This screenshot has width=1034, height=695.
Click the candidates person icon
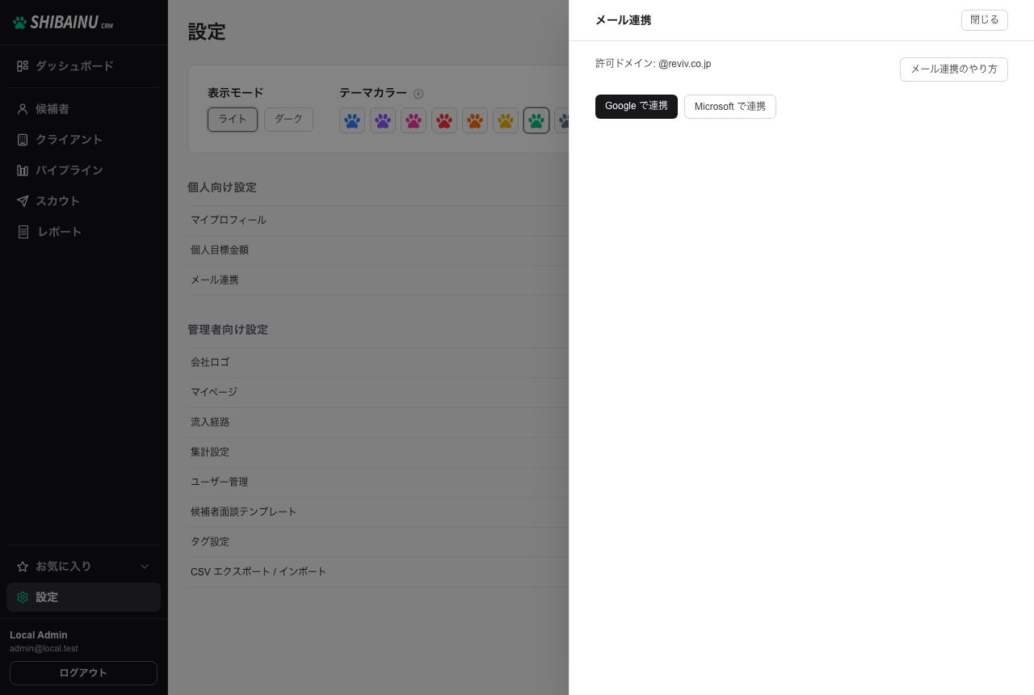[23, 109]
